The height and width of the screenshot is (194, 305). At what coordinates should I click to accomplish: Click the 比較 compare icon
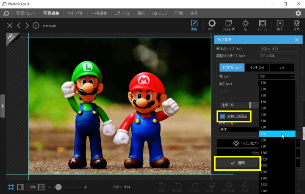click(245, 187)
